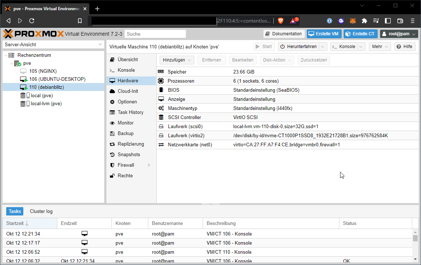Select the Rechte section

click(124, 175)
